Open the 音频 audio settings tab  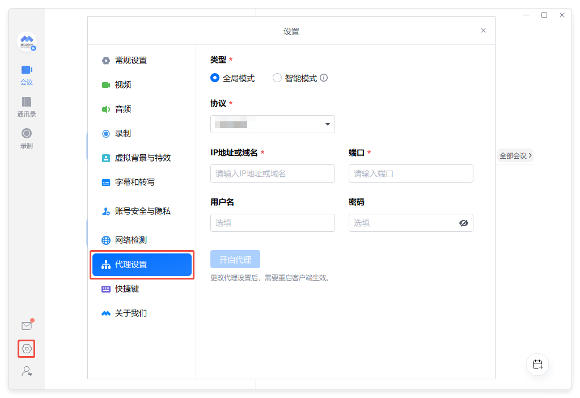142,109
